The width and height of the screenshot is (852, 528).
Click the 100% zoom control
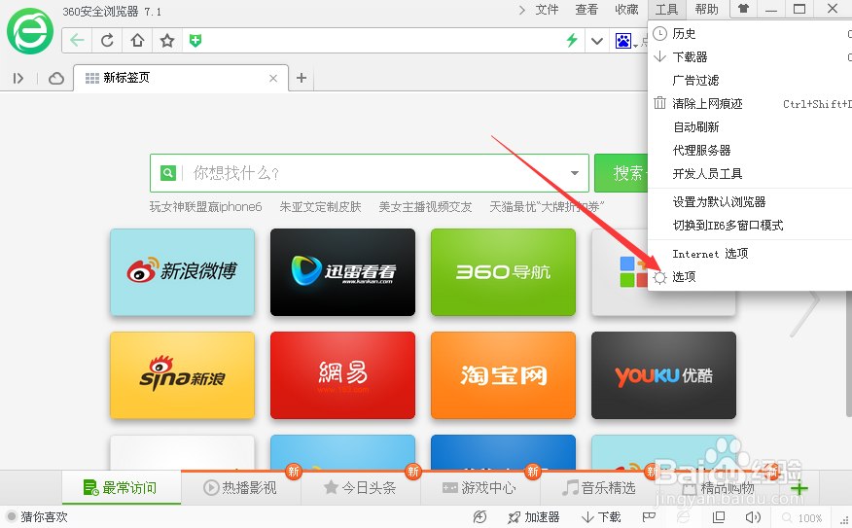click(802, 518)
